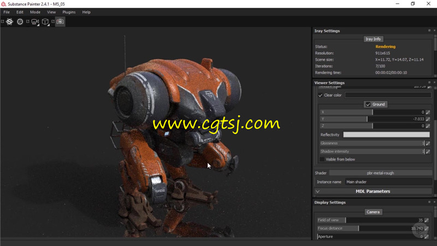The width and height of the screenshot is (437, 246).
Task: Open the View menu
Action: (x=51, y=12)
